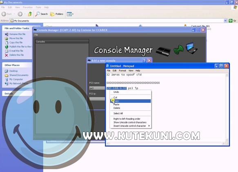Choose Copy in the Notepad context menu
The width and height of the screenshot is (238, 172).
tap(130, 101)
